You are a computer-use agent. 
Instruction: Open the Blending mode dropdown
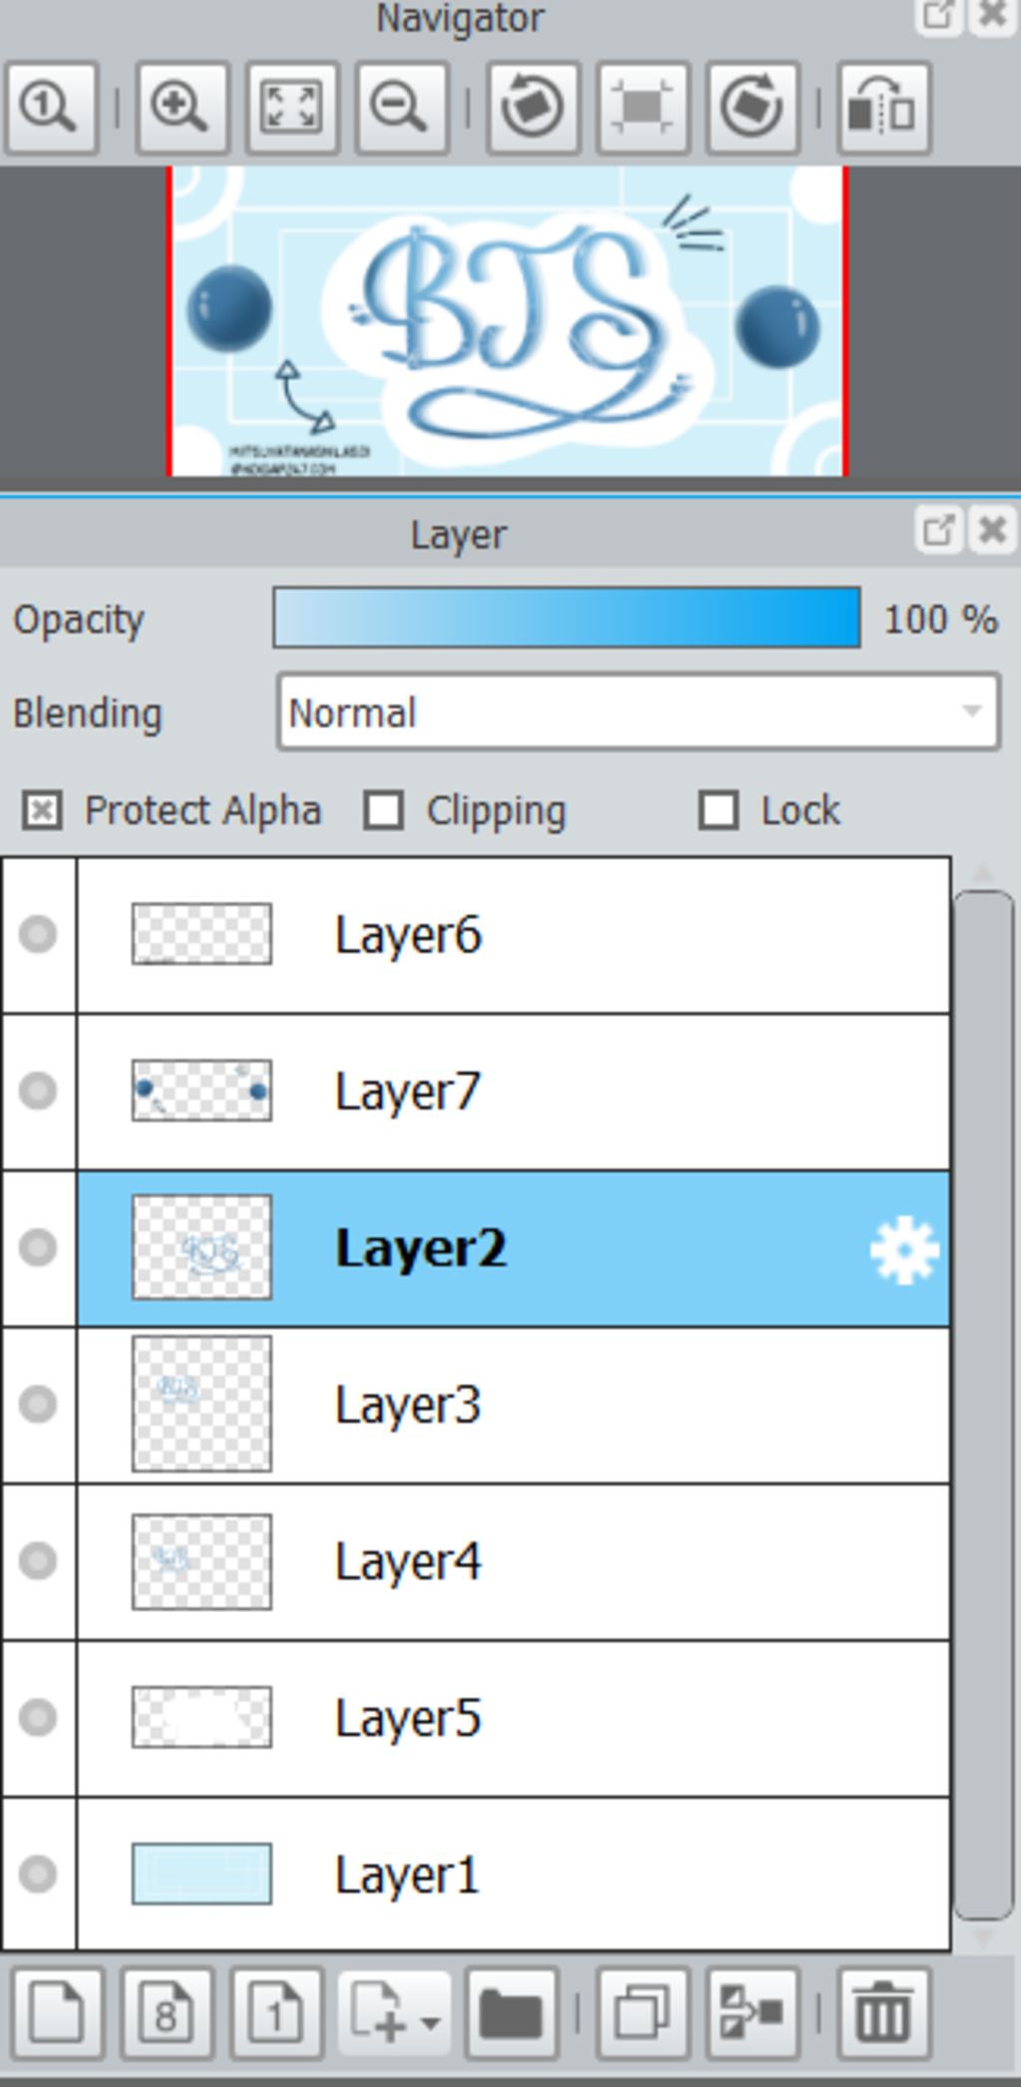click(x=638, y=712)
